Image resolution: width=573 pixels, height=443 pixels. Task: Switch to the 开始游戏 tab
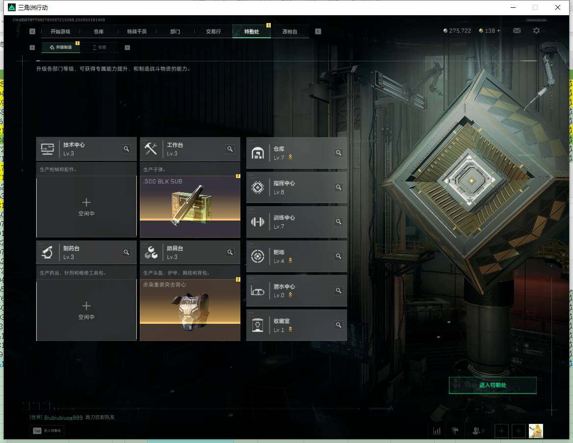tap(60, 31)
